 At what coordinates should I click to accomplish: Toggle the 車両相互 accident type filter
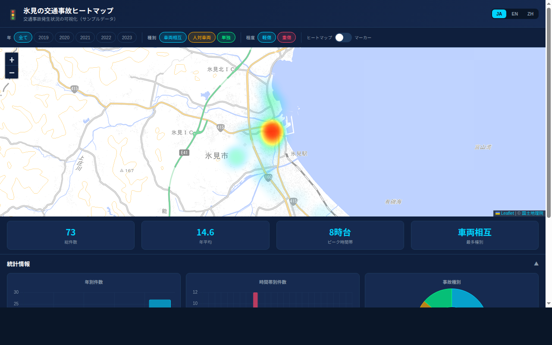pos(172,38)
